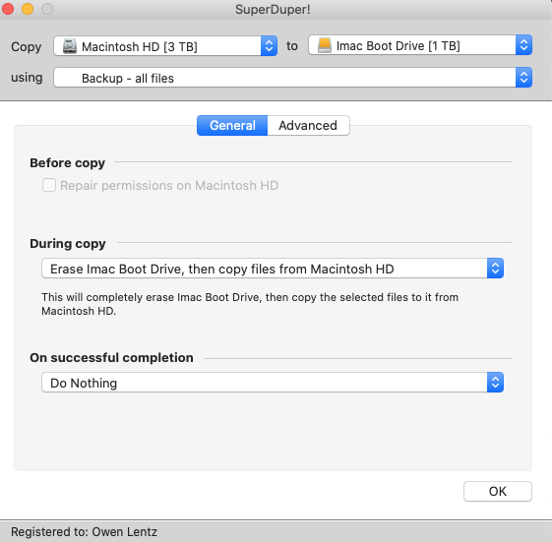
Task: Confirm options with the OK button
Action: [498, 491]
